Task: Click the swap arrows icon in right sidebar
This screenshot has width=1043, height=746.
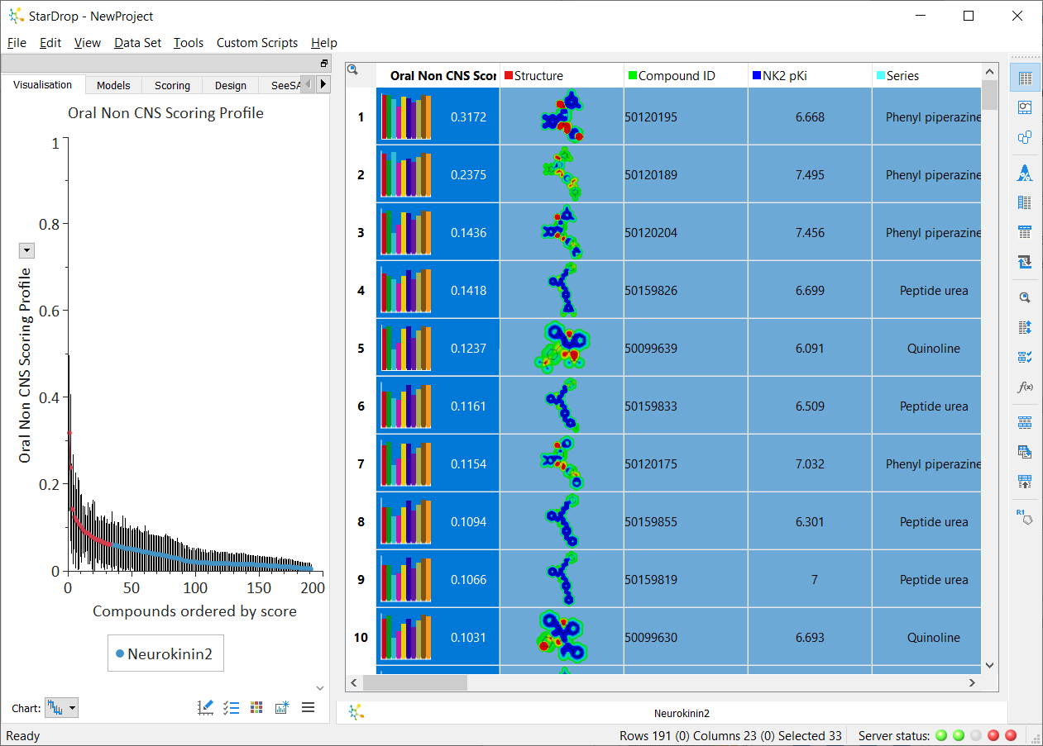Action: click(x=1026, y=262)
